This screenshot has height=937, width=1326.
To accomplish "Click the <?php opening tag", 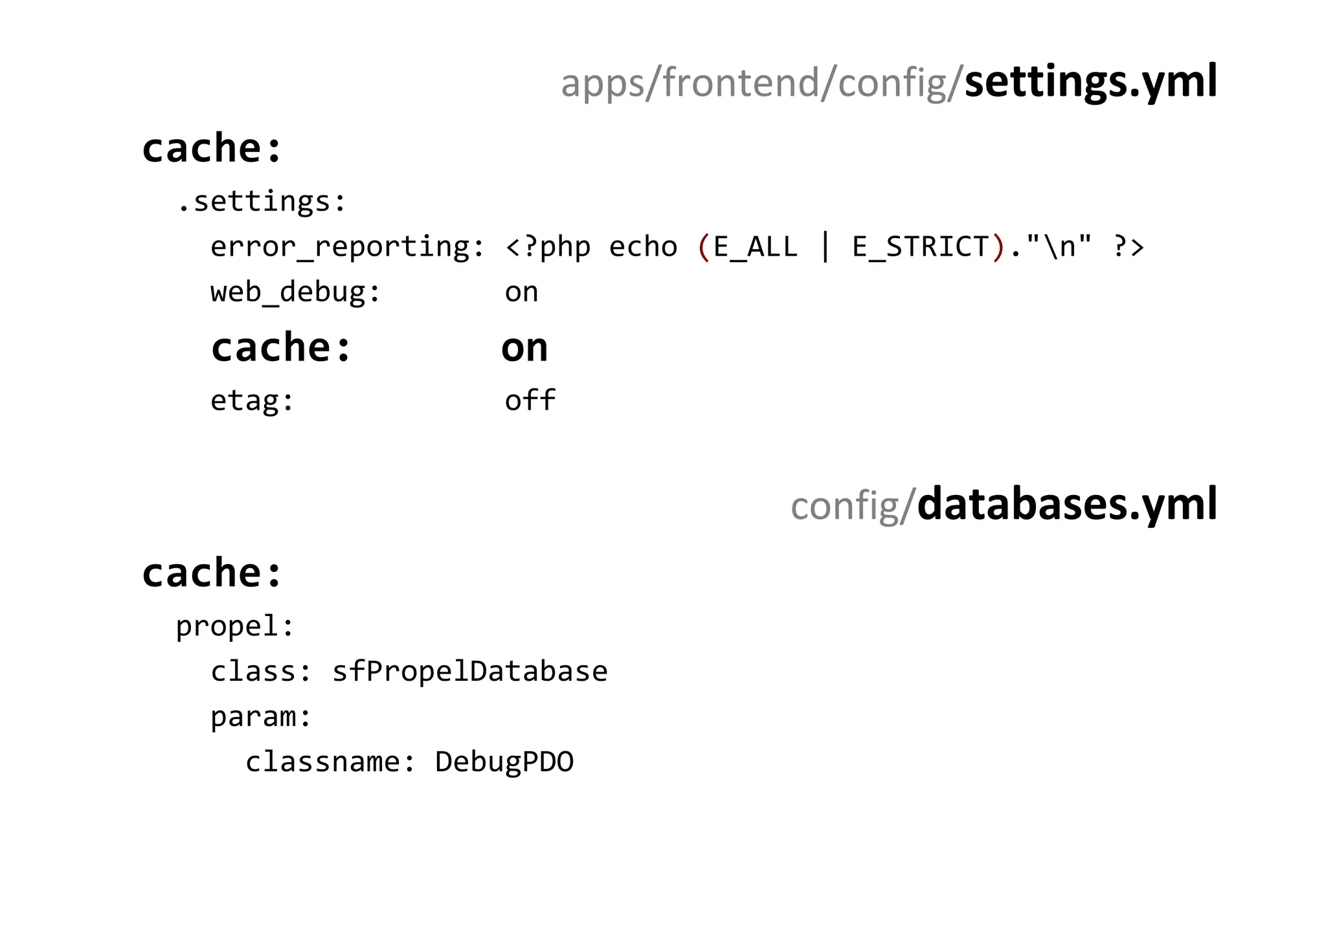I will [x=548, y=247].
